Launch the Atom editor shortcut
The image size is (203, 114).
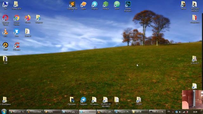[117, 5]
